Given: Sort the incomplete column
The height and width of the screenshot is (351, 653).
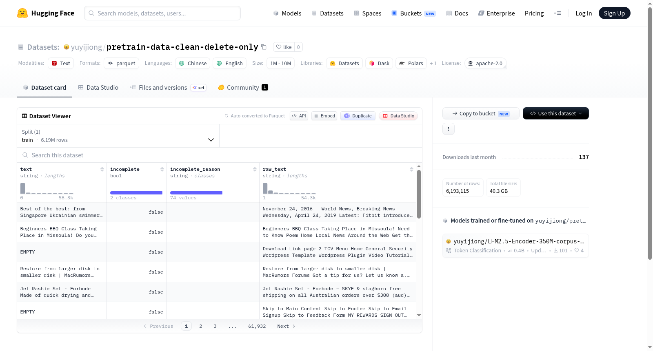Looking at the screenshot, I should coord(162,169).
